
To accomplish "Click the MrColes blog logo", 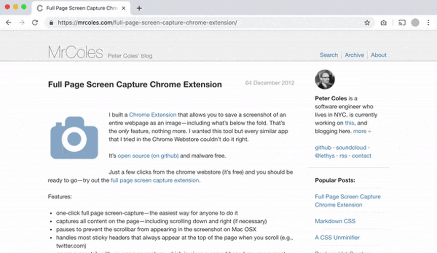I will [x=76, y=52].
